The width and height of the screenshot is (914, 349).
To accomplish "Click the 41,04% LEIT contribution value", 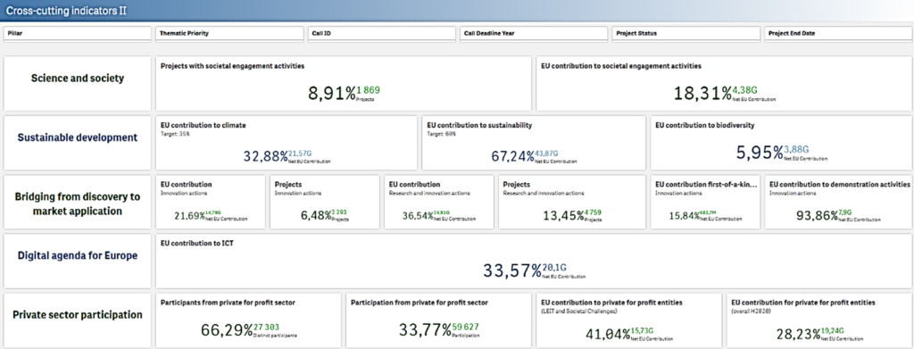I will [x=607, y=335].
